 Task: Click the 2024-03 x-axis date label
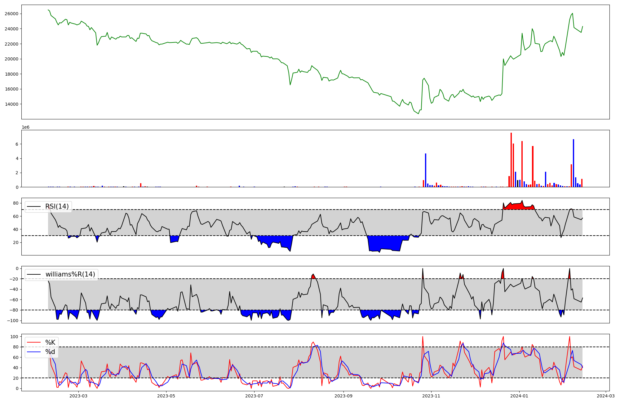coord(606,396)
